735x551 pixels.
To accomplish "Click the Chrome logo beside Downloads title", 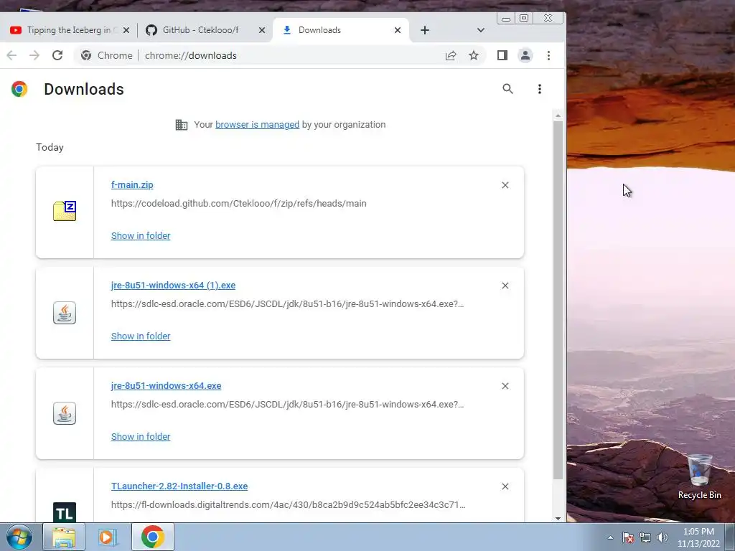I will pyautogui.click(x=19, y=88).
